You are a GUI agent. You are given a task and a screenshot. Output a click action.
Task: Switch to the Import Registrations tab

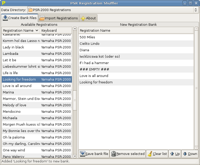point(59,18)
